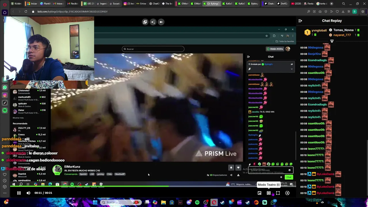Open WhatsApp from the Windows taskbar
Viewport: 368px width, 207px height.
273,202
